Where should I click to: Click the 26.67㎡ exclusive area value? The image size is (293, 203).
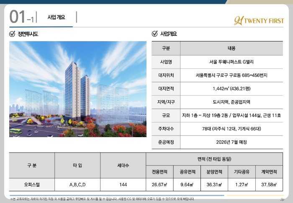tap(159, 185)
